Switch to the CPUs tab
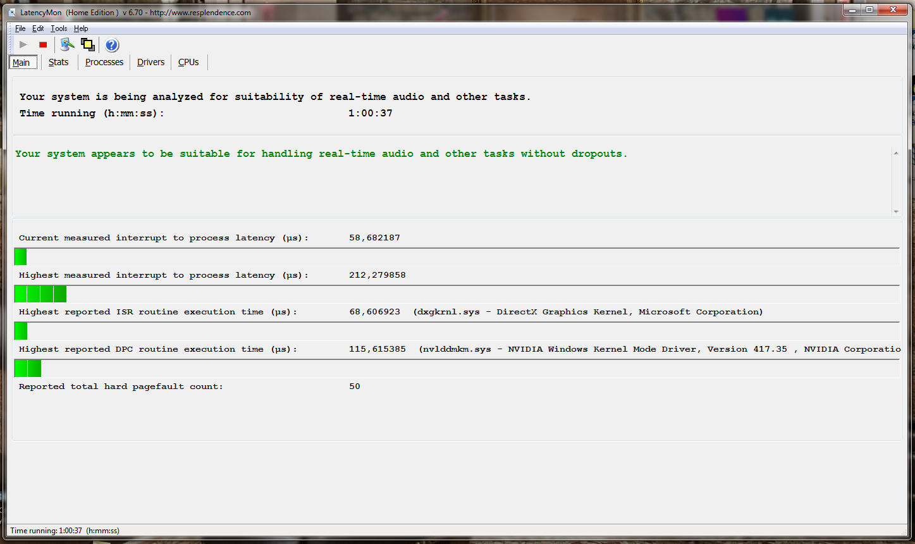The height and width of the screenshot is (544, 915). pos(188,62)
